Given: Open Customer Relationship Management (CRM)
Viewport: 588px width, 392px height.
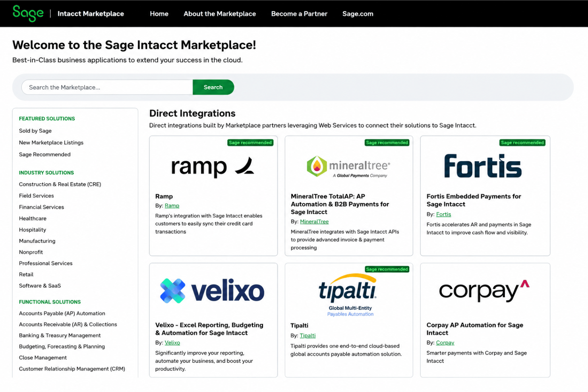Looking at the screenshot, I should (x=72, y=369).
